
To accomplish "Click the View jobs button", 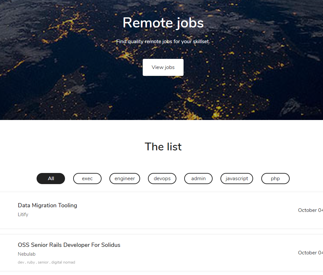I will pos(163,67).
